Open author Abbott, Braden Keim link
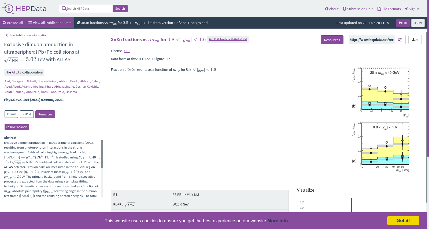429x229 pixels. click(41, 81)
